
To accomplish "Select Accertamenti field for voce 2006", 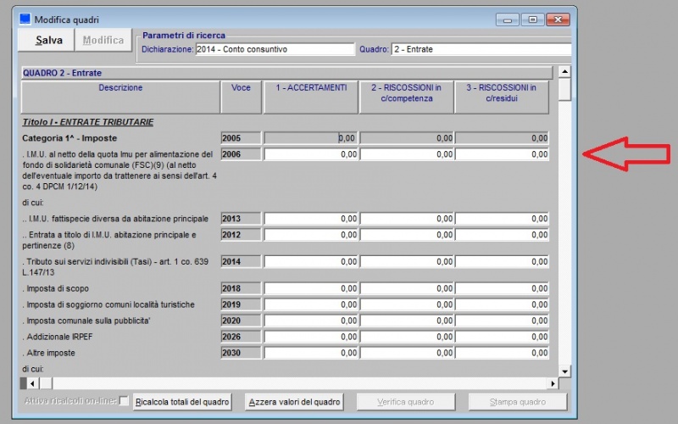I will tap(311, 154).
